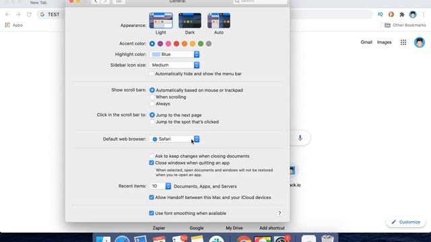Choose the purple accent color
The height and width of the screenshot is (242, 431).
(x=160, y=44)
